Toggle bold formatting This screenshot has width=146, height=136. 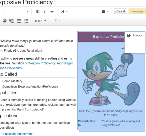pyautogui.click(x=37, y=12)
